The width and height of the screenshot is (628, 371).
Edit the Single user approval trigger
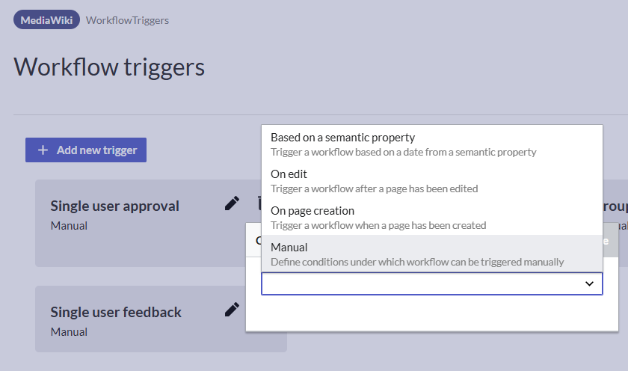pos(233,203)
